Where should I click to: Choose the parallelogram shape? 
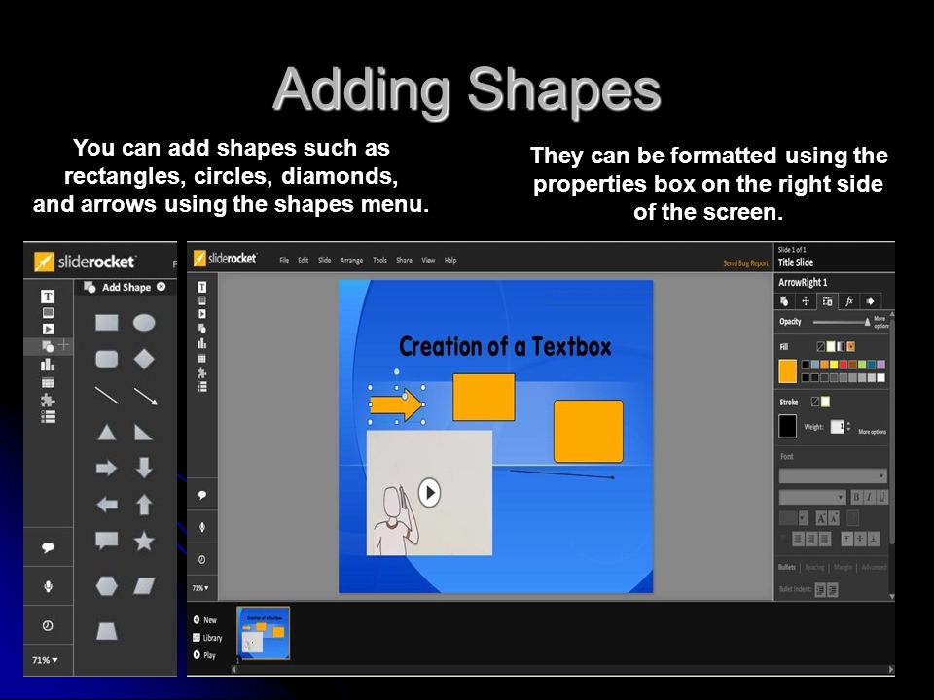coord(144,586)
